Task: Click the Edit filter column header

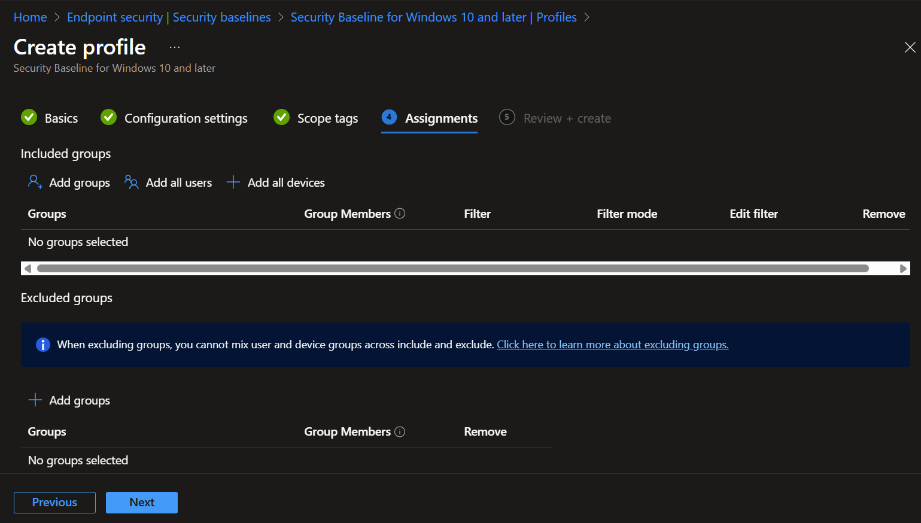Action: 753,214
